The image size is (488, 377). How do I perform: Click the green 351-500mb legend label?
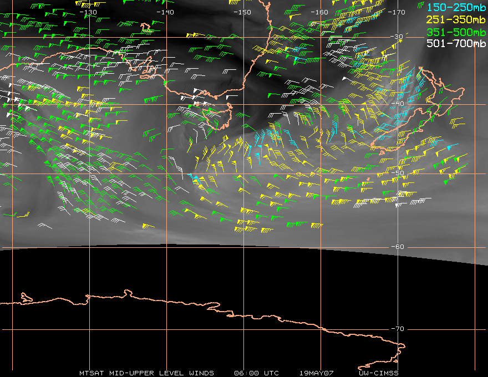tap(456, 32)
